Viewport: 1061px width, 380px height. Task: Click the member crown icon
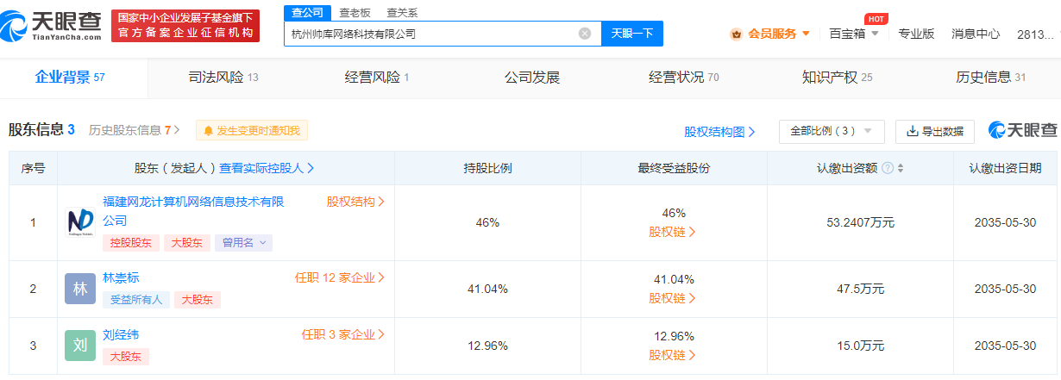[x=736, y=34]
